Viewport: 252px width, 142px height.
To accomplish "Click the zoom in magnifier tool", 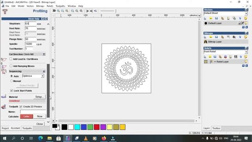I will pos(59,11).
